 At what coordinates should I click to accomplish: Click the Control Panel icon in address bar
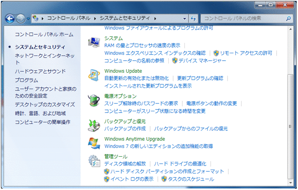tap(35, 18)
